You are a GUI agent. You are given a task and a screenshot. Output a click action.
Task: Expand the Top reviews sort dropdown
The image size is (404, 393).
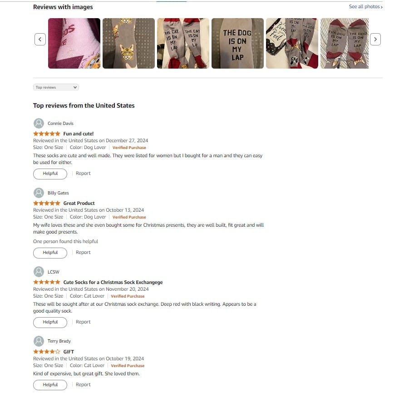(x=56, y=87)
